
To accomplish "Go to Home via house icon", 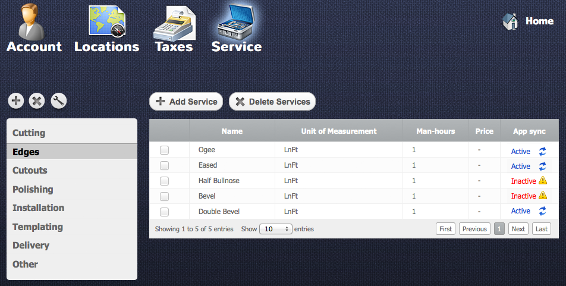I will 510,21.
